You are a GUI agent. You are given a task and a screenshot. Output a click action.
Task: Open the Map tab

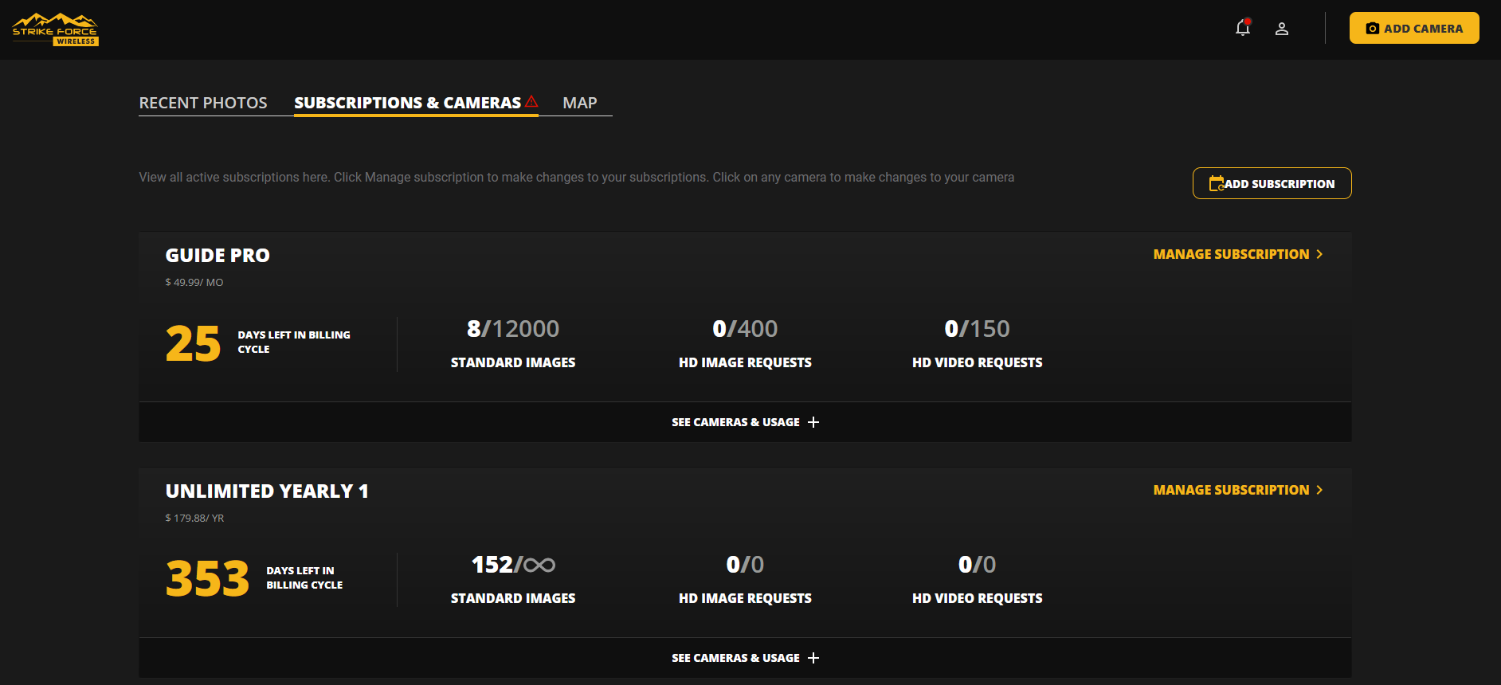click(579, 103)
